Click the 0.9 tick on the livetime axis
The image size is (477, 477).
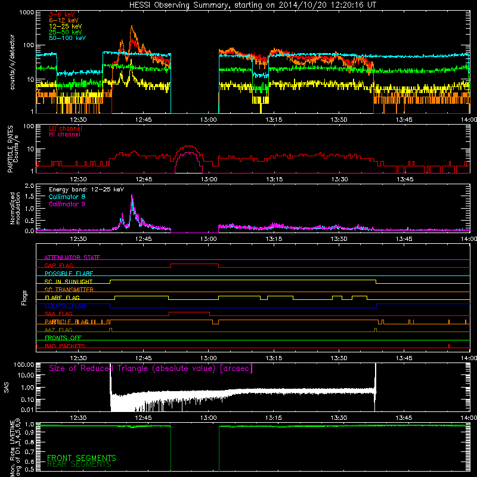pyautogui.click(x=29, y=433)
